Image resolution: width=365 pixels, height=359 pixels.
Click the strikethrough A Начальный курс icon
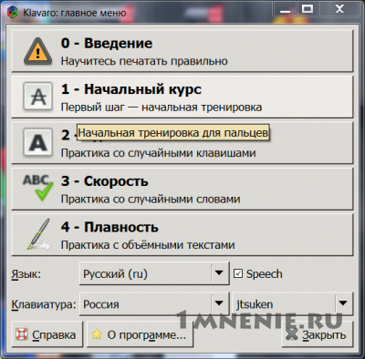[38, 97]
